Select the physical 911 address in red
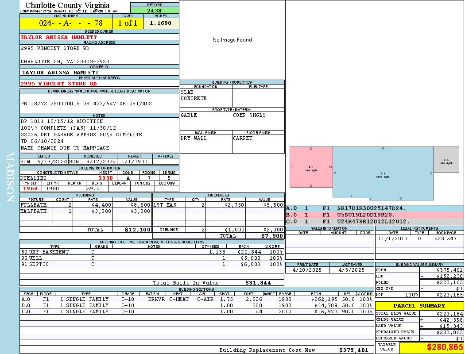Viewport: 465px width, 354px height. click(59, 84)
